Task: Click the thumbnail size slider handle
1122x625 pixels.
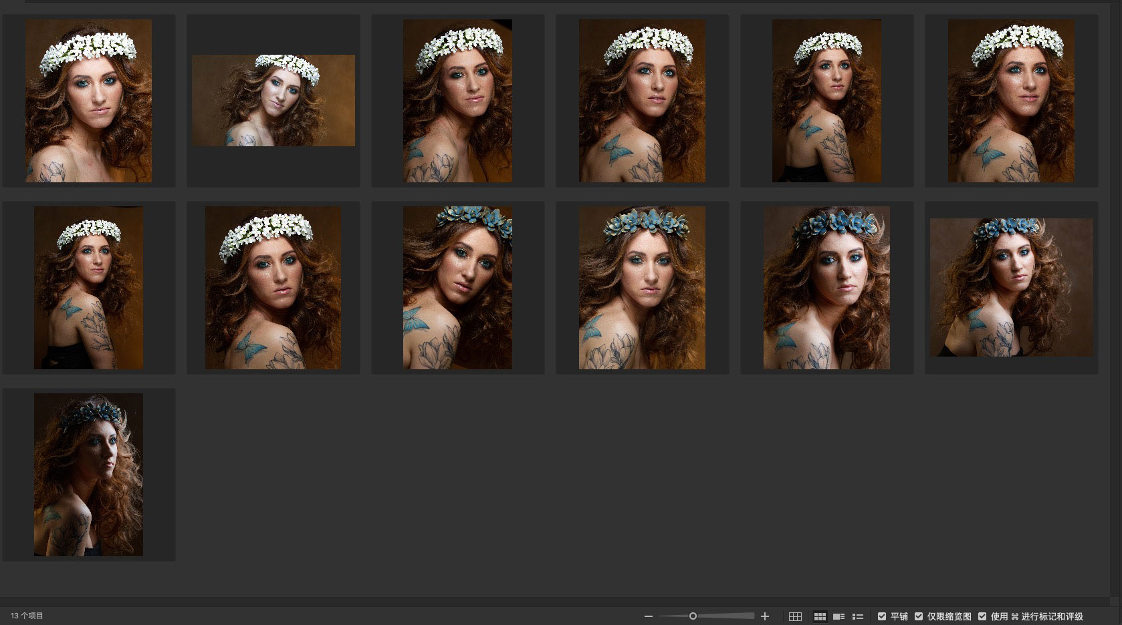Action: click(693, 616)
